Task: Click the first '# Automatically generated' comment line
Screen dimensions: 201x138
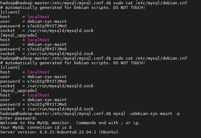Action: click(x=73, y=8)
